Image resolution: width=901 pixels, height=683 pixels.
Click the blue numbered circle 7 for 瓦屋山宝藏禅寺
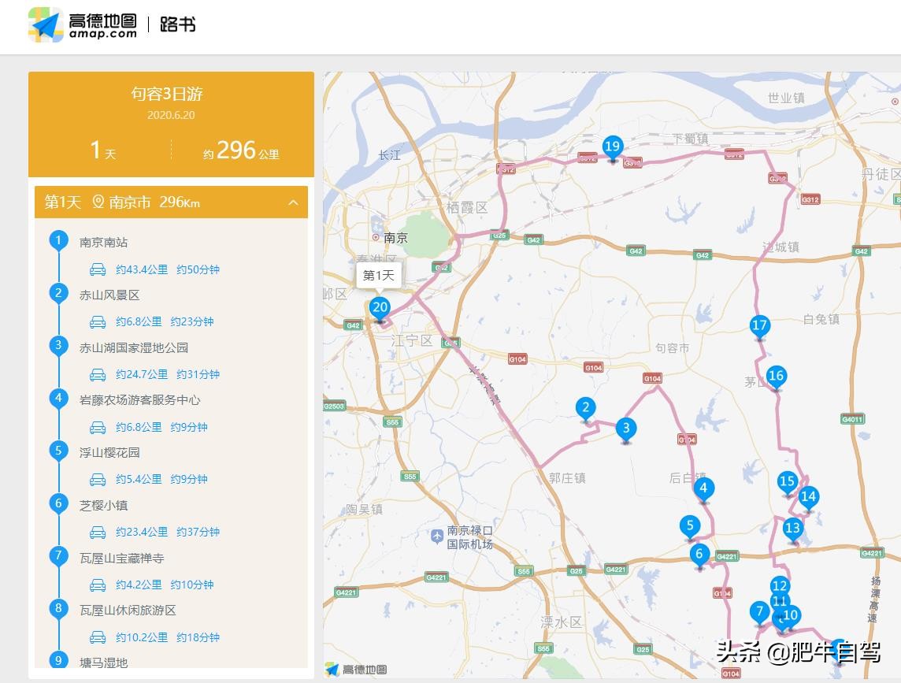click(58, 557)
